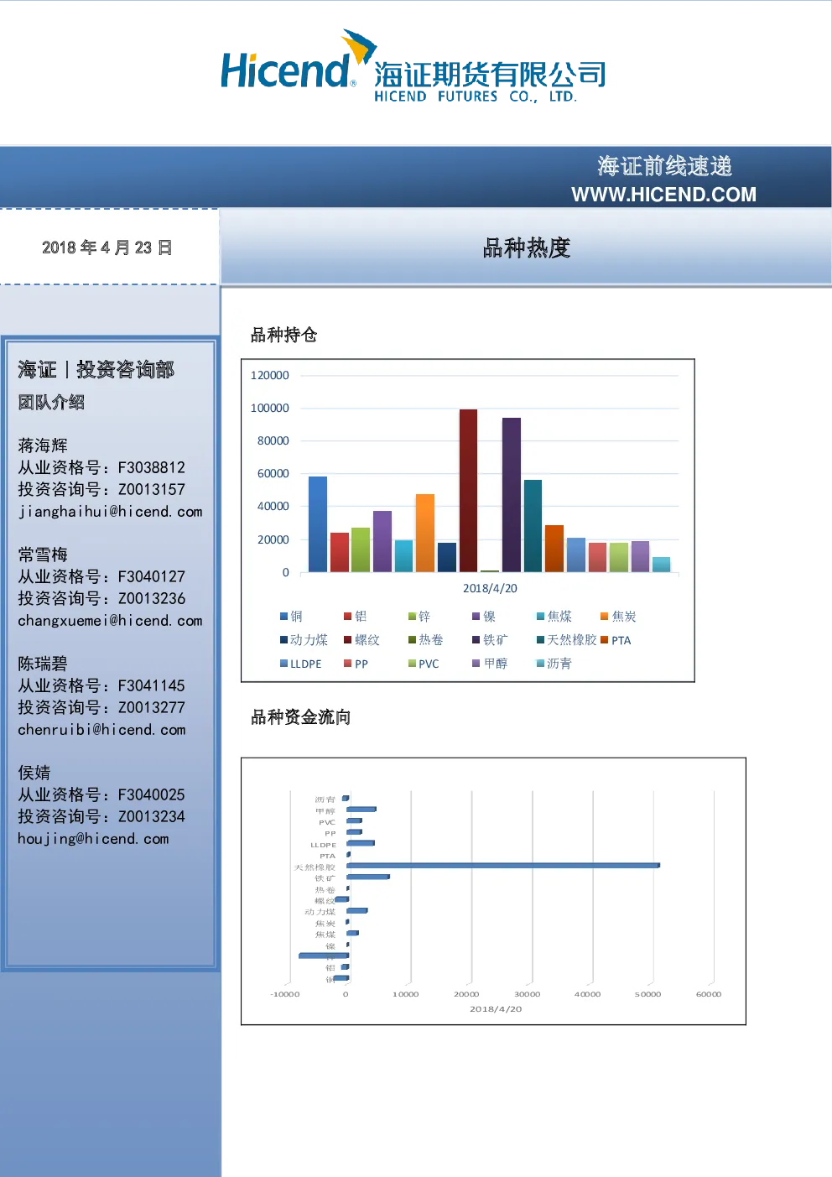Click the name "常雪梅"
Screen dimensions: 832x1177
pyautogui.click(x=43, y=555)
